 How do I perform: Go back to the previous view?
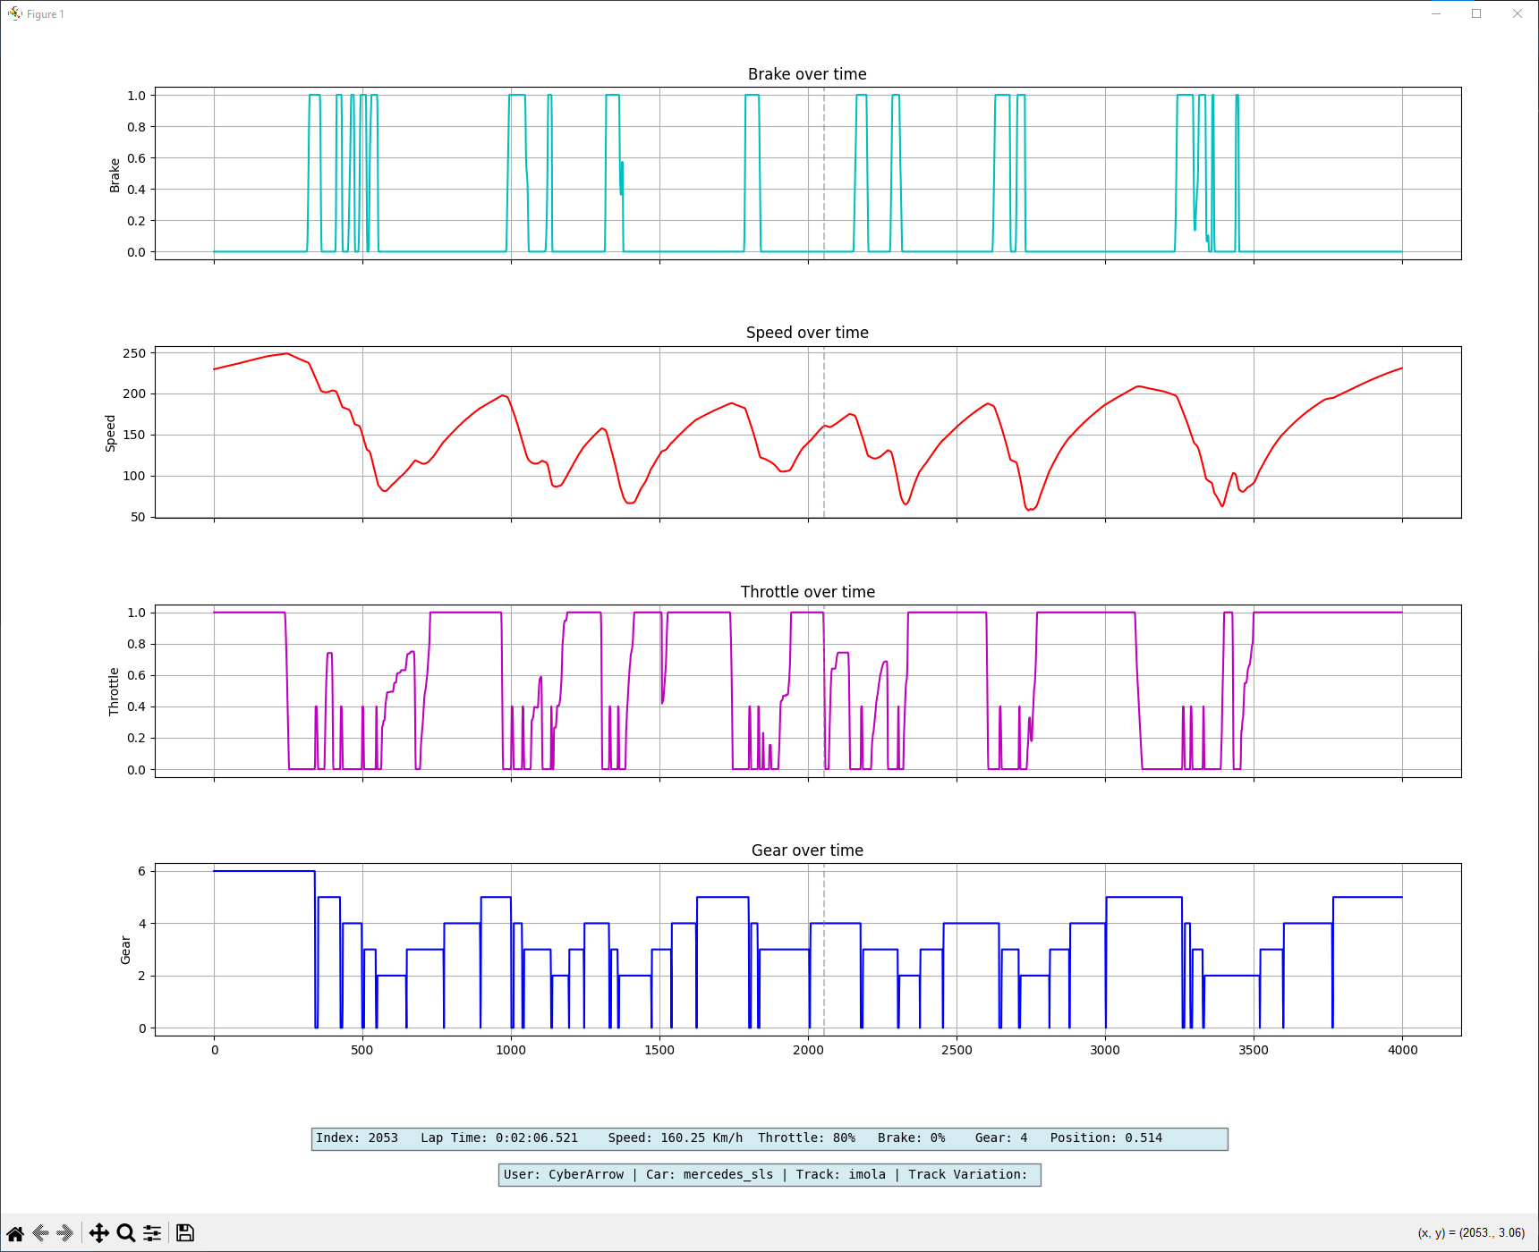[40, 1233]
